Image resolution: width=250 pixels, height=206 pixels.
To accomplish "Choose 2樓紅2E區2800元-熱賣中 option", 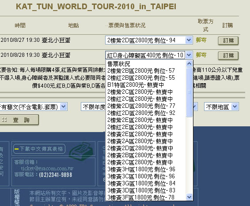I will [x=146, y=127].
